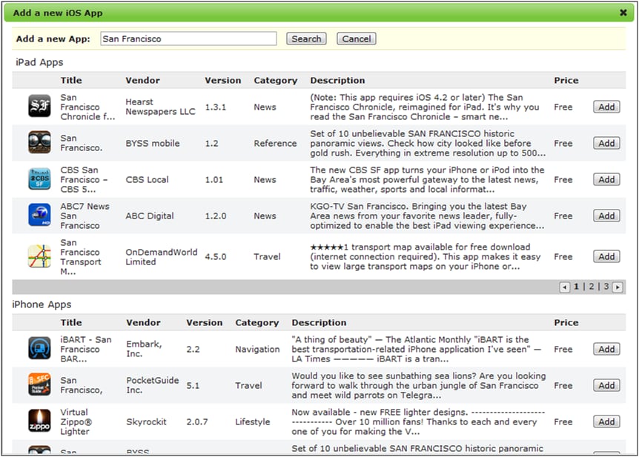Click the iPhone Apps Price column header
The height and width of the screenshot is (457, 639).
click(x=566, y=323)
